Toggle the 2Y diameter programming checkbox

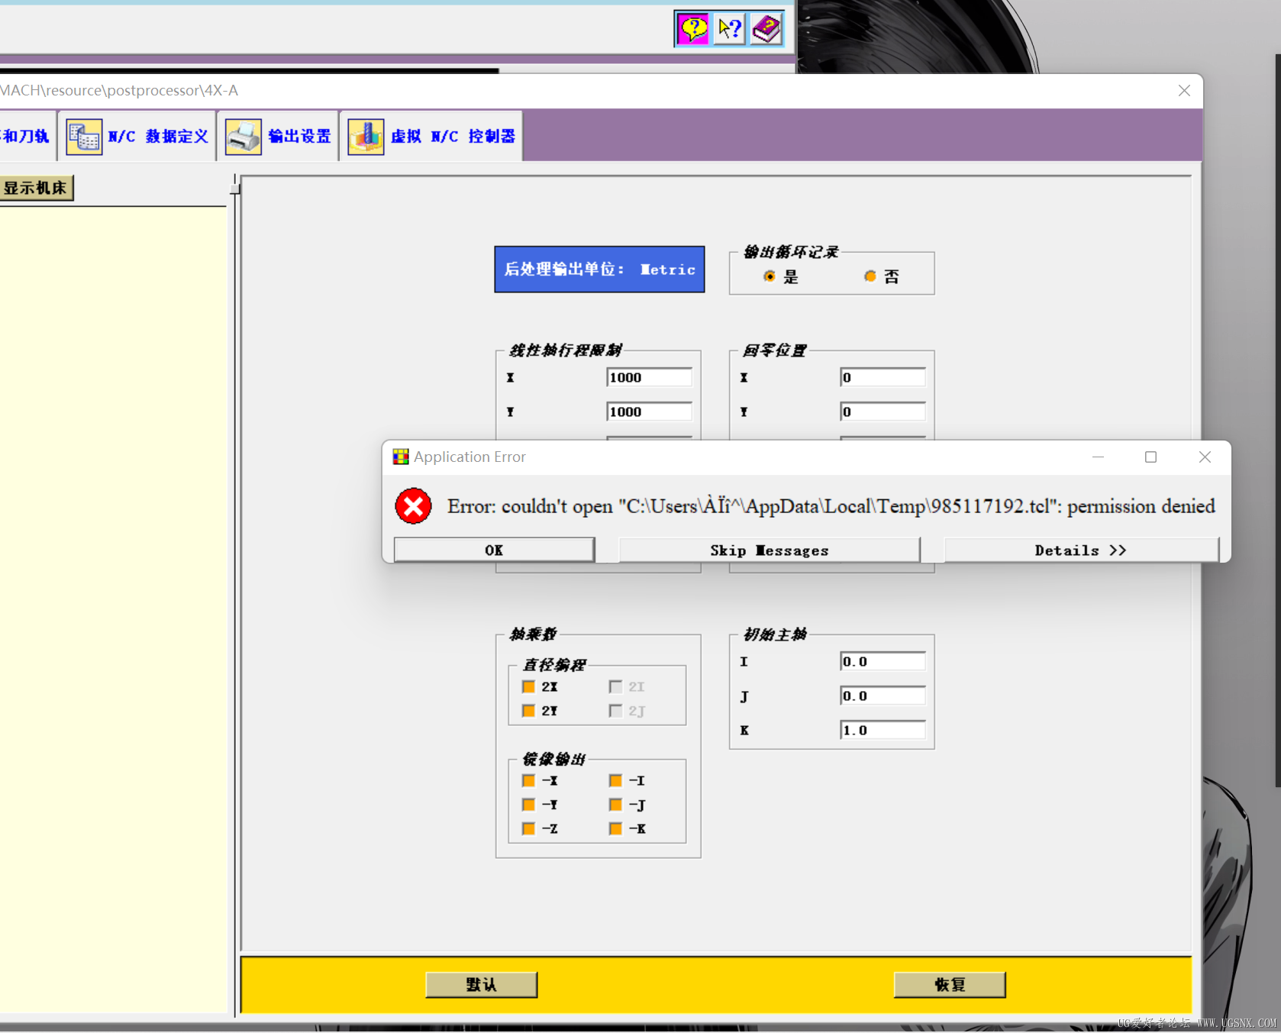click(528, 711)
